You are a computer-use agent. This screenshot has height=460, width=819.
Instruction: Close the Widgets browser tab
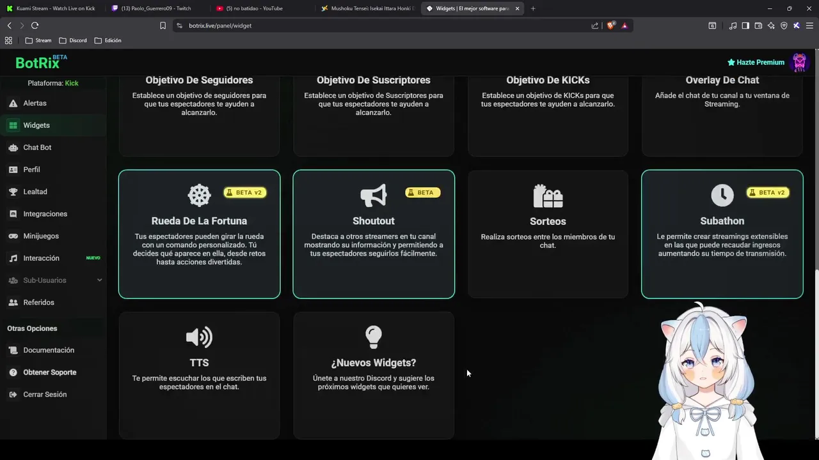517,8
